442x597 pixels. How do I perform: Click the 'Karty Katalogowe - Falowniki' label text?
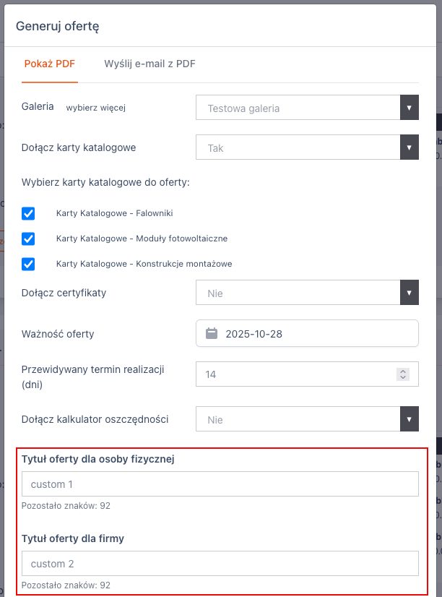[x=114, y=213]
